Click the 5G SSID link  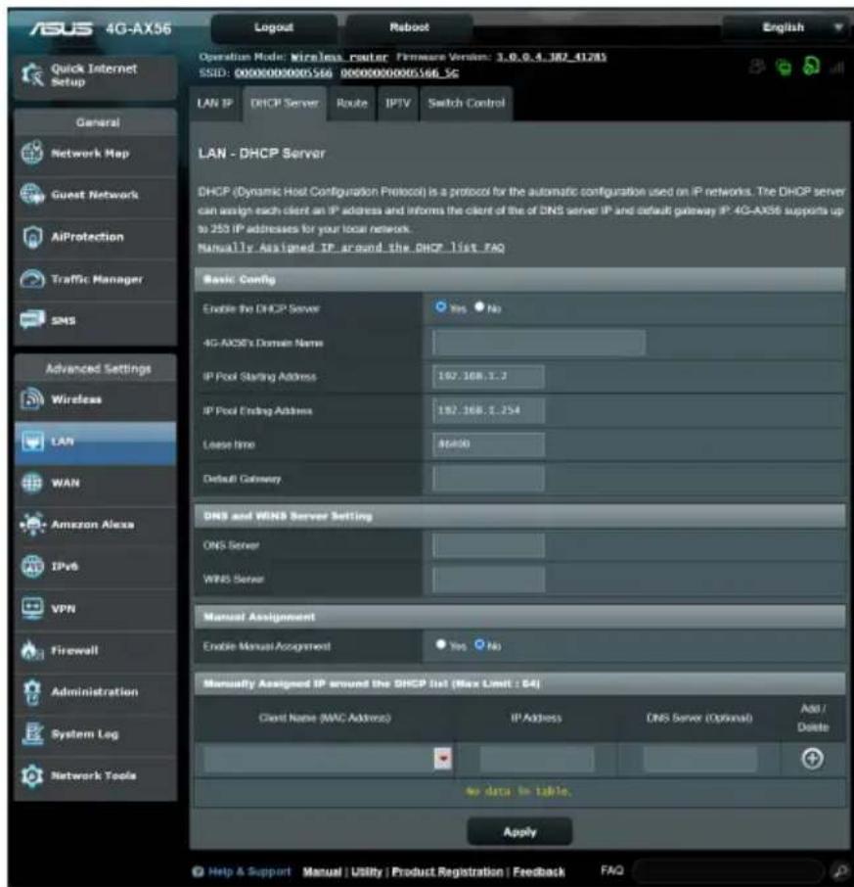point(399,73)
